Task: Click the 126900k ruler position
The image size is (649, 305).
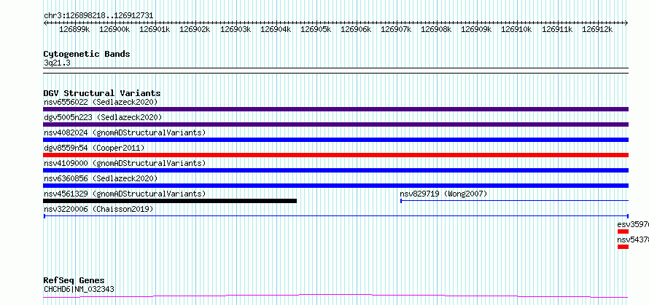Action: click(114, 30)
